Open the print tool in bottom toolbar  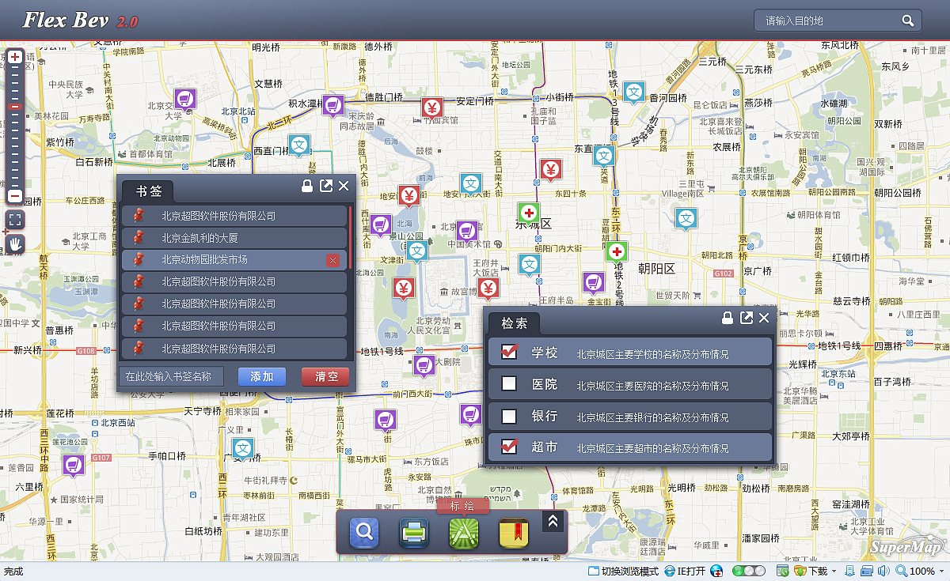(x=414, y=532)
